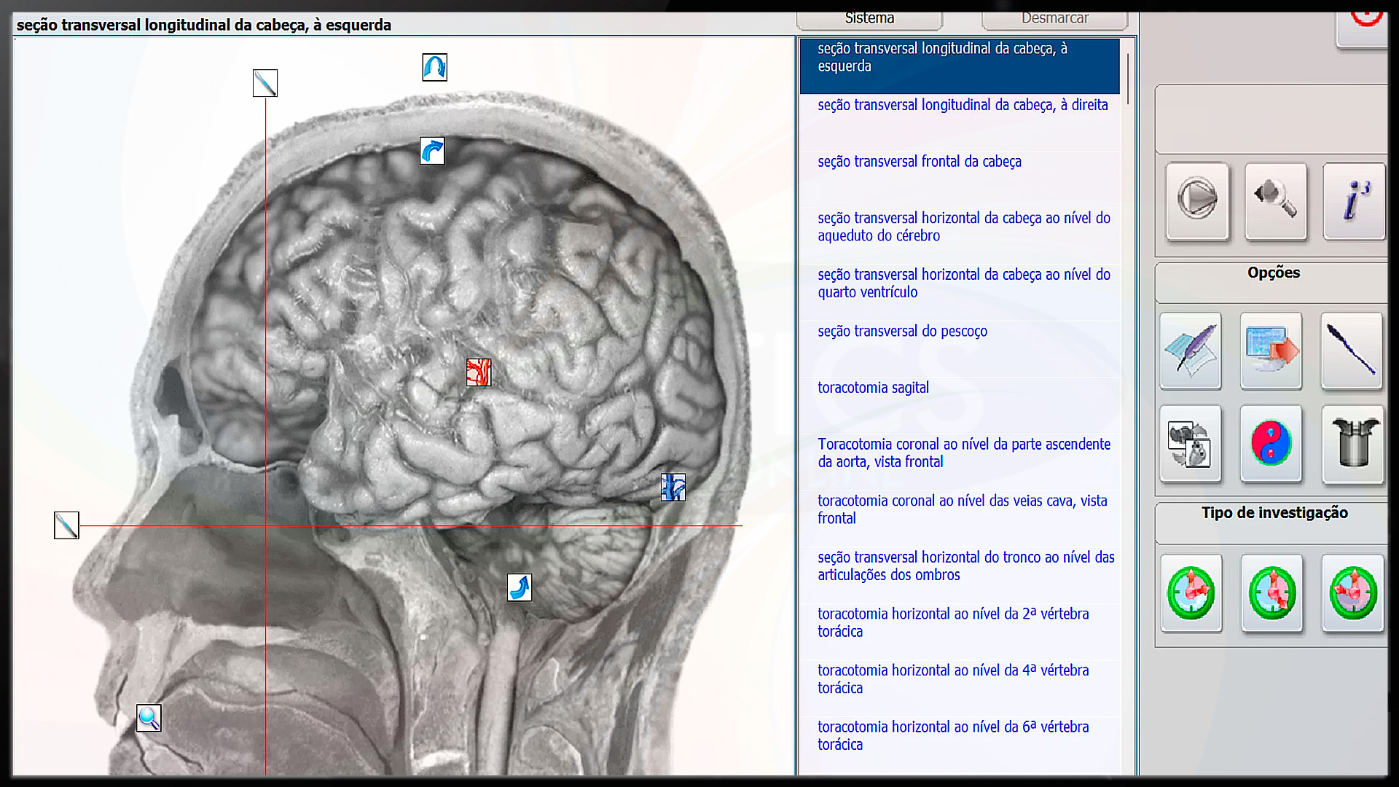Select 'toracotomia coronal ao nível das veias cava'
This screenshot has width=1399, height=787.
(960, 517)
